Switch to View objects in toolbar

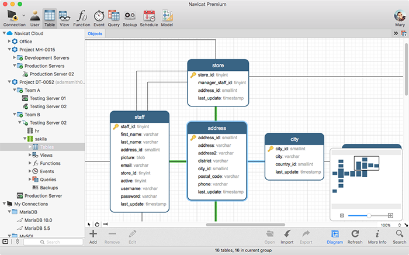pos(64,18)
